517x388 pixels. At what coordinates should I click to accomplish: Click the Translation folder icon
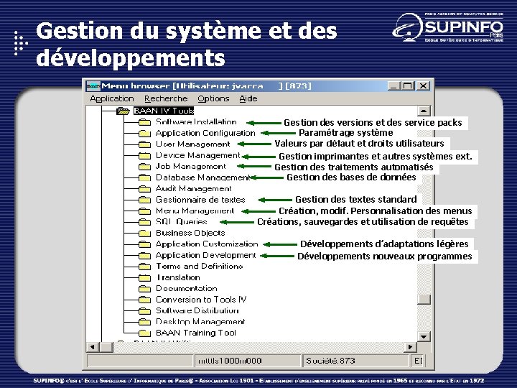144,278
